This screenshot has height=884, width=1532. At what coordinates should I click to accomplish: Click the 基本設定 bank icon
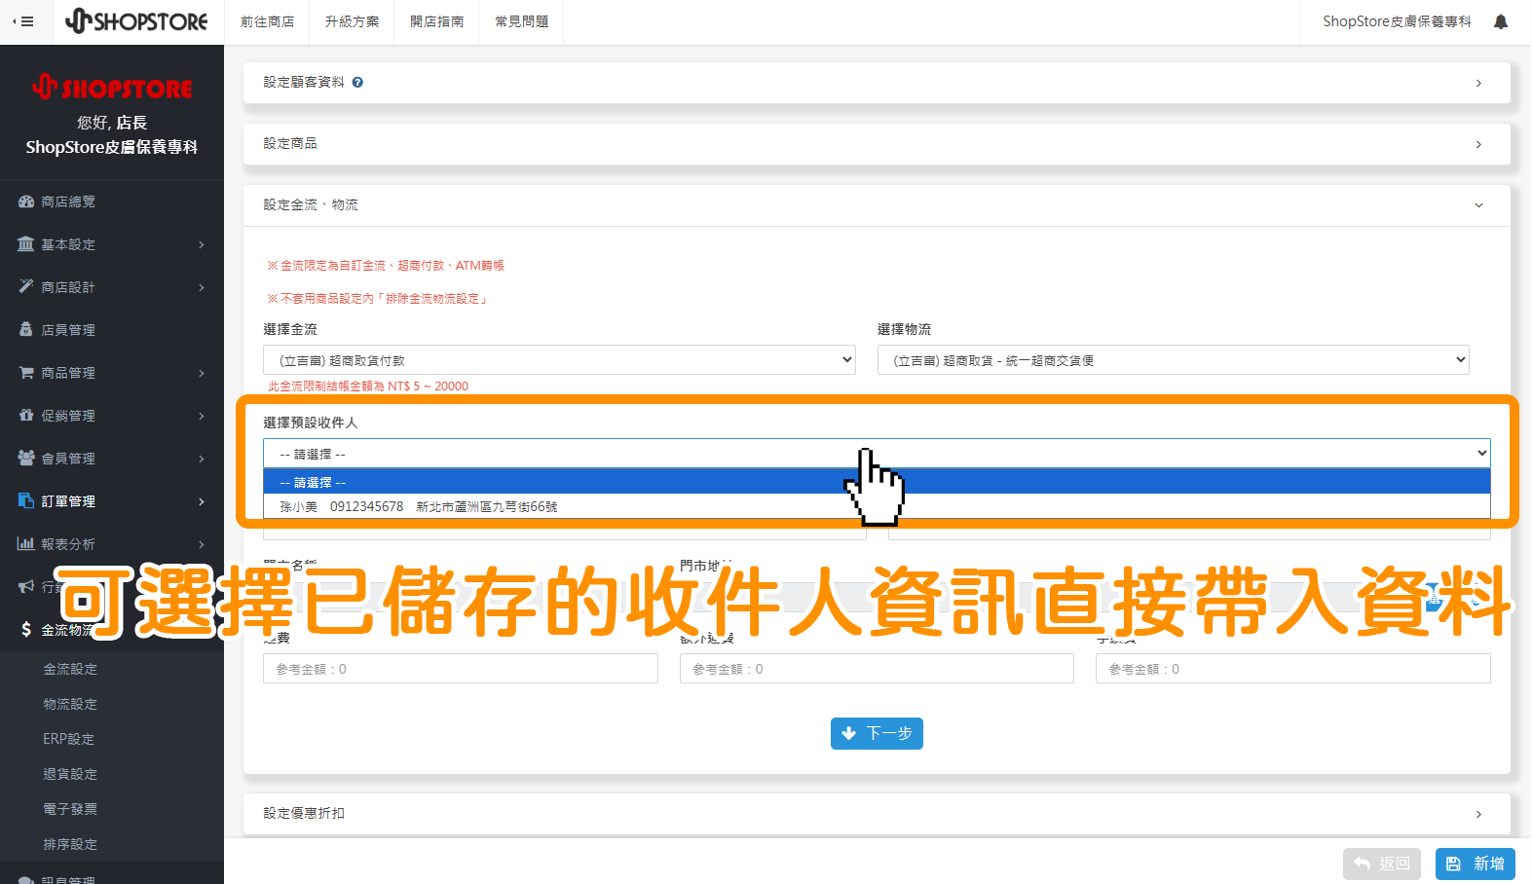(26, 244)
